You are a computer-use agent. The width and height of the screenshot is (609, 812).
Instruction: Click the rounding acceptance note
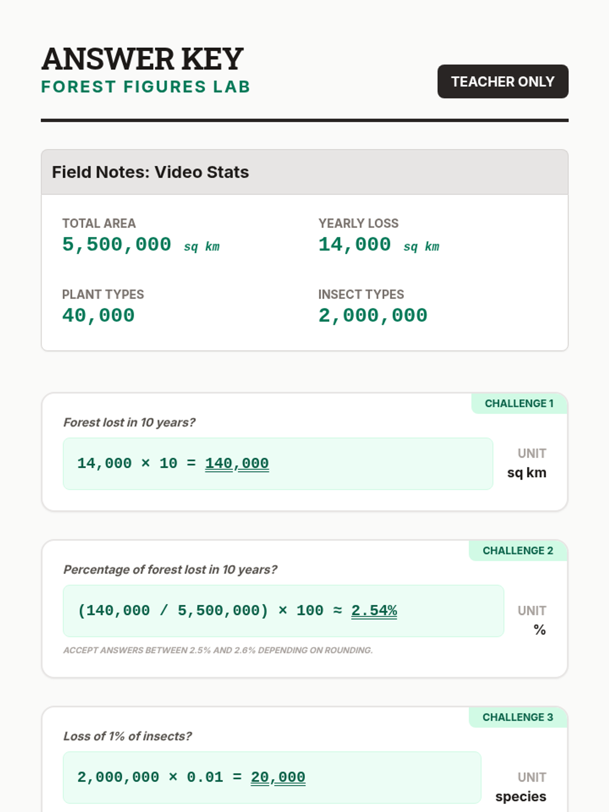tap(218, 650)
